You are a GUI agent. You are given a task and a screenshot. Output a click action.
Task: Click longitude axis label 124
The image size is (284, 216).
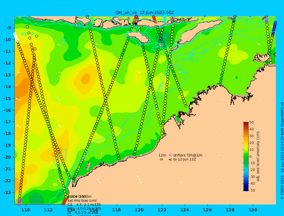point(185,210)
